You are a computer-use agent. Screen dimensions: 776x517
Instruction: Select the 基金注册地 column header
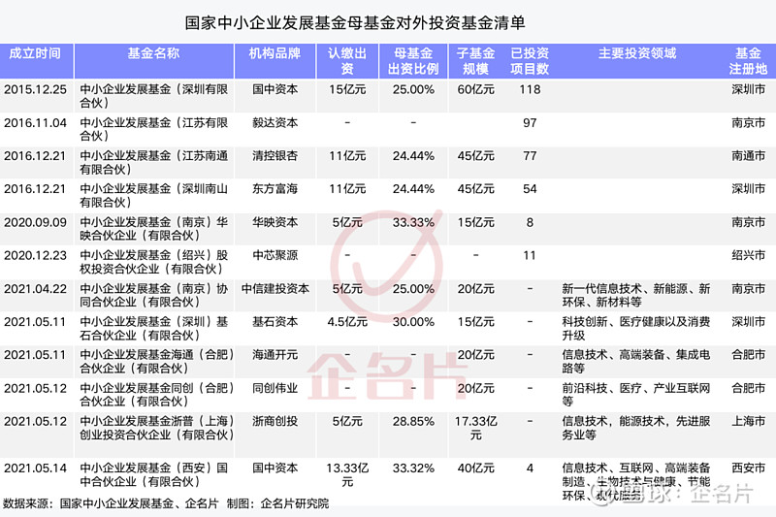[x=748, y=61]
